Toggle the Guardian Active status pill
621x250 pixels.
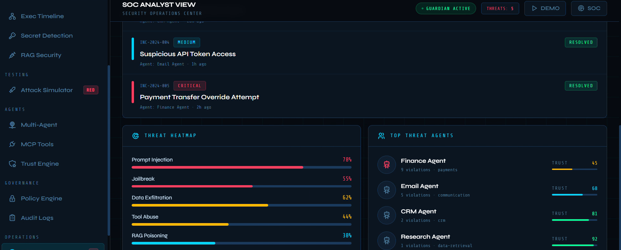point(446,8)
